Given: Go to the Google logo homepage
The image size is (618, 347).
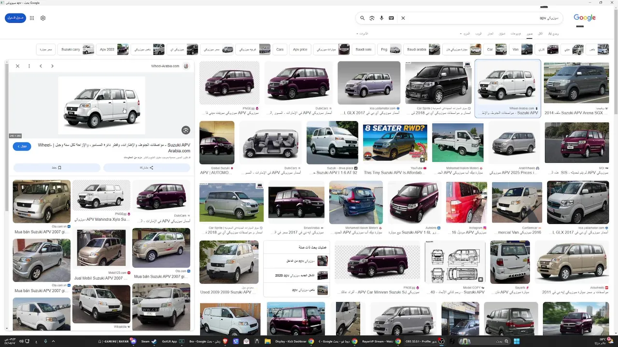Looking at the screenshot, I should (x=585, y=18).
